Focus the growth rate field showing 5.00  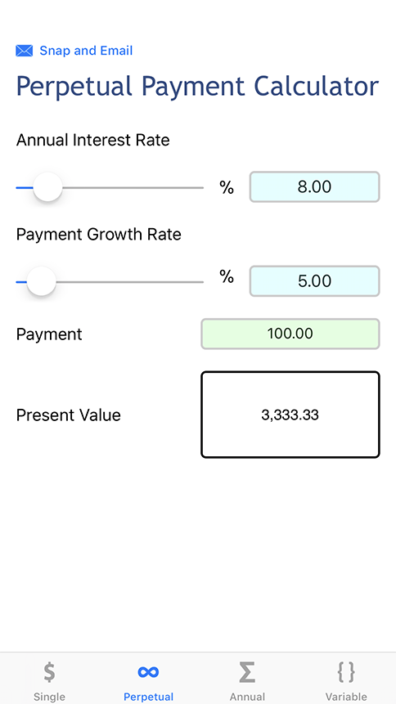[315, 281]
